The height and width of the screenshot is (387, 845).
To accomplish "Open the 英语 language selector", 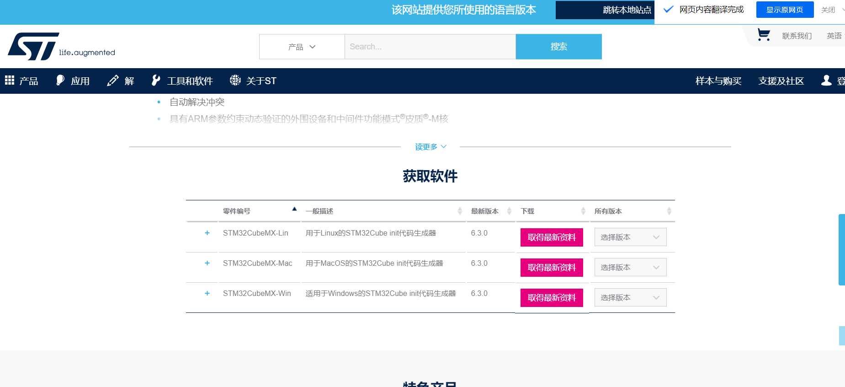I will click(x=834, y=36).
